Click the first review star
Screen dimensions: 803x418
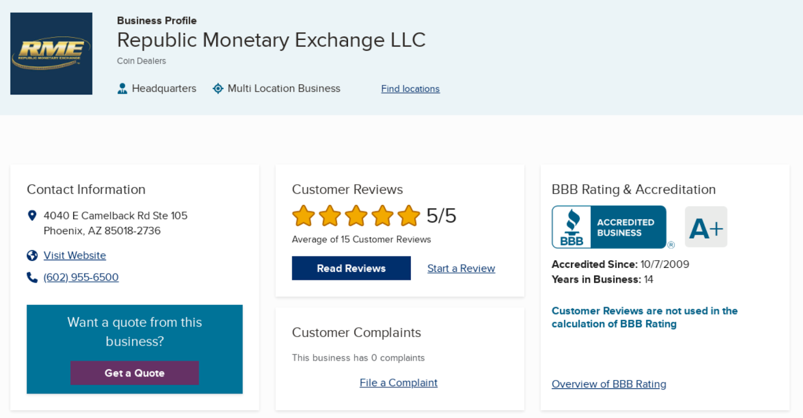click(304, 216)
